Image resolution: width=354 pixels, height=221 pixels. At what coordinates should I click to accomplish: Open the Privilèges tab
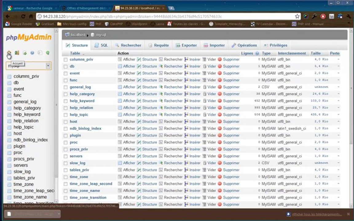click(x=275, y=45)
